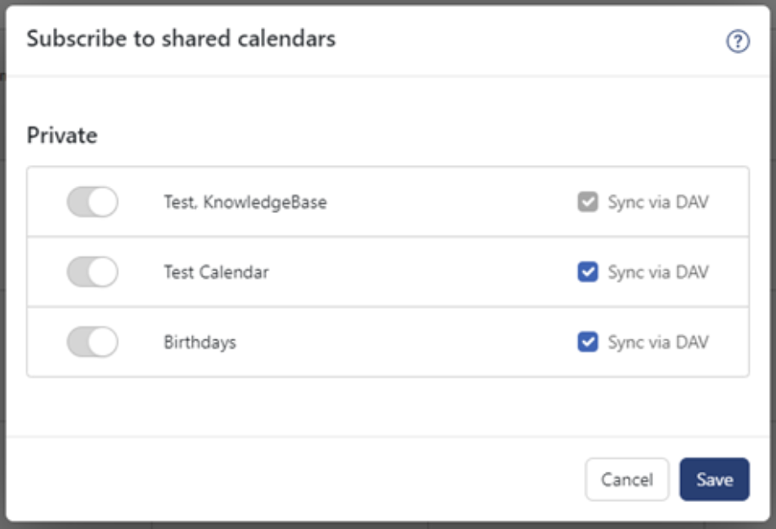The height and width of the screenshot is (529, 776).
Task: Click the Private section heading
Action: (x=61, y=135)
